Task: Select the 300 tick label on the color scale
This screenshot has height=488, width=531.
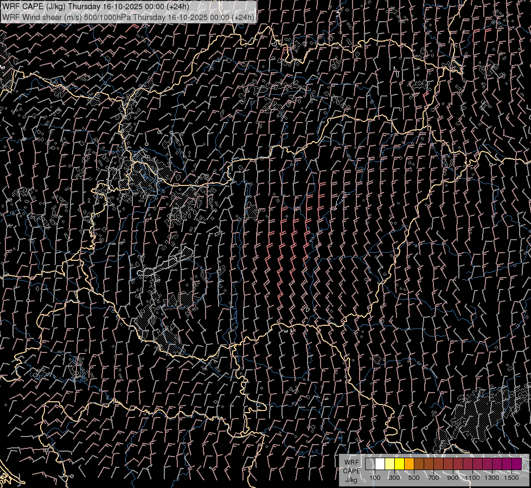Action: click(x=394, y=478)
